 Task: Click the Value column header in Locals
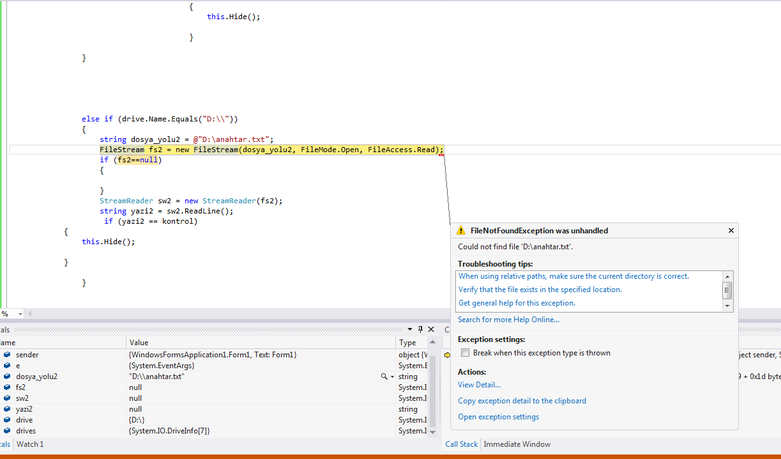point(261,343)
